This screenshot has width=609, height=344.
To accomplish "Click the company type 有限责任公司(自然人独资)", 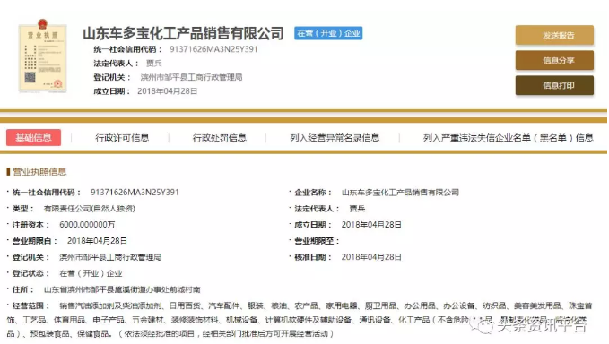I will coord(90,209).
